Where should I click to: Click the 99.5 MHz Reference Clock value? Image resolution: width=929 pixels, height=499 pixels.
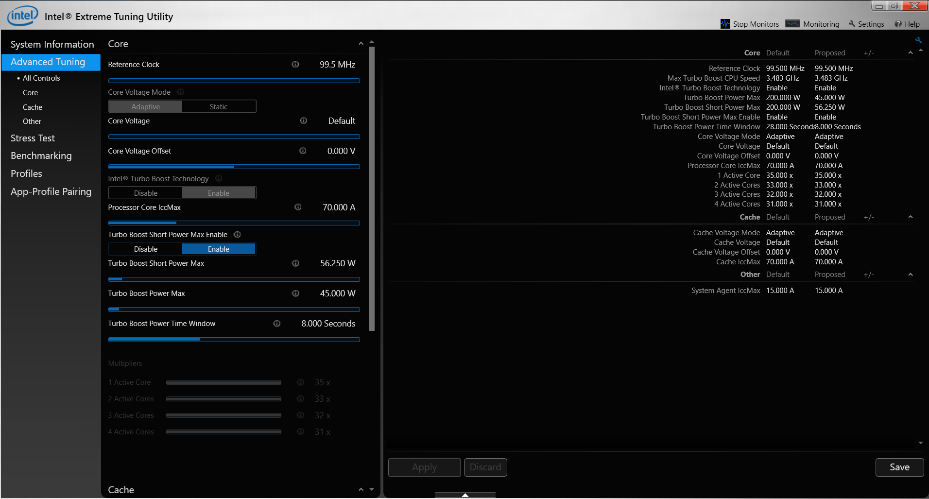[x=337, y=65]
